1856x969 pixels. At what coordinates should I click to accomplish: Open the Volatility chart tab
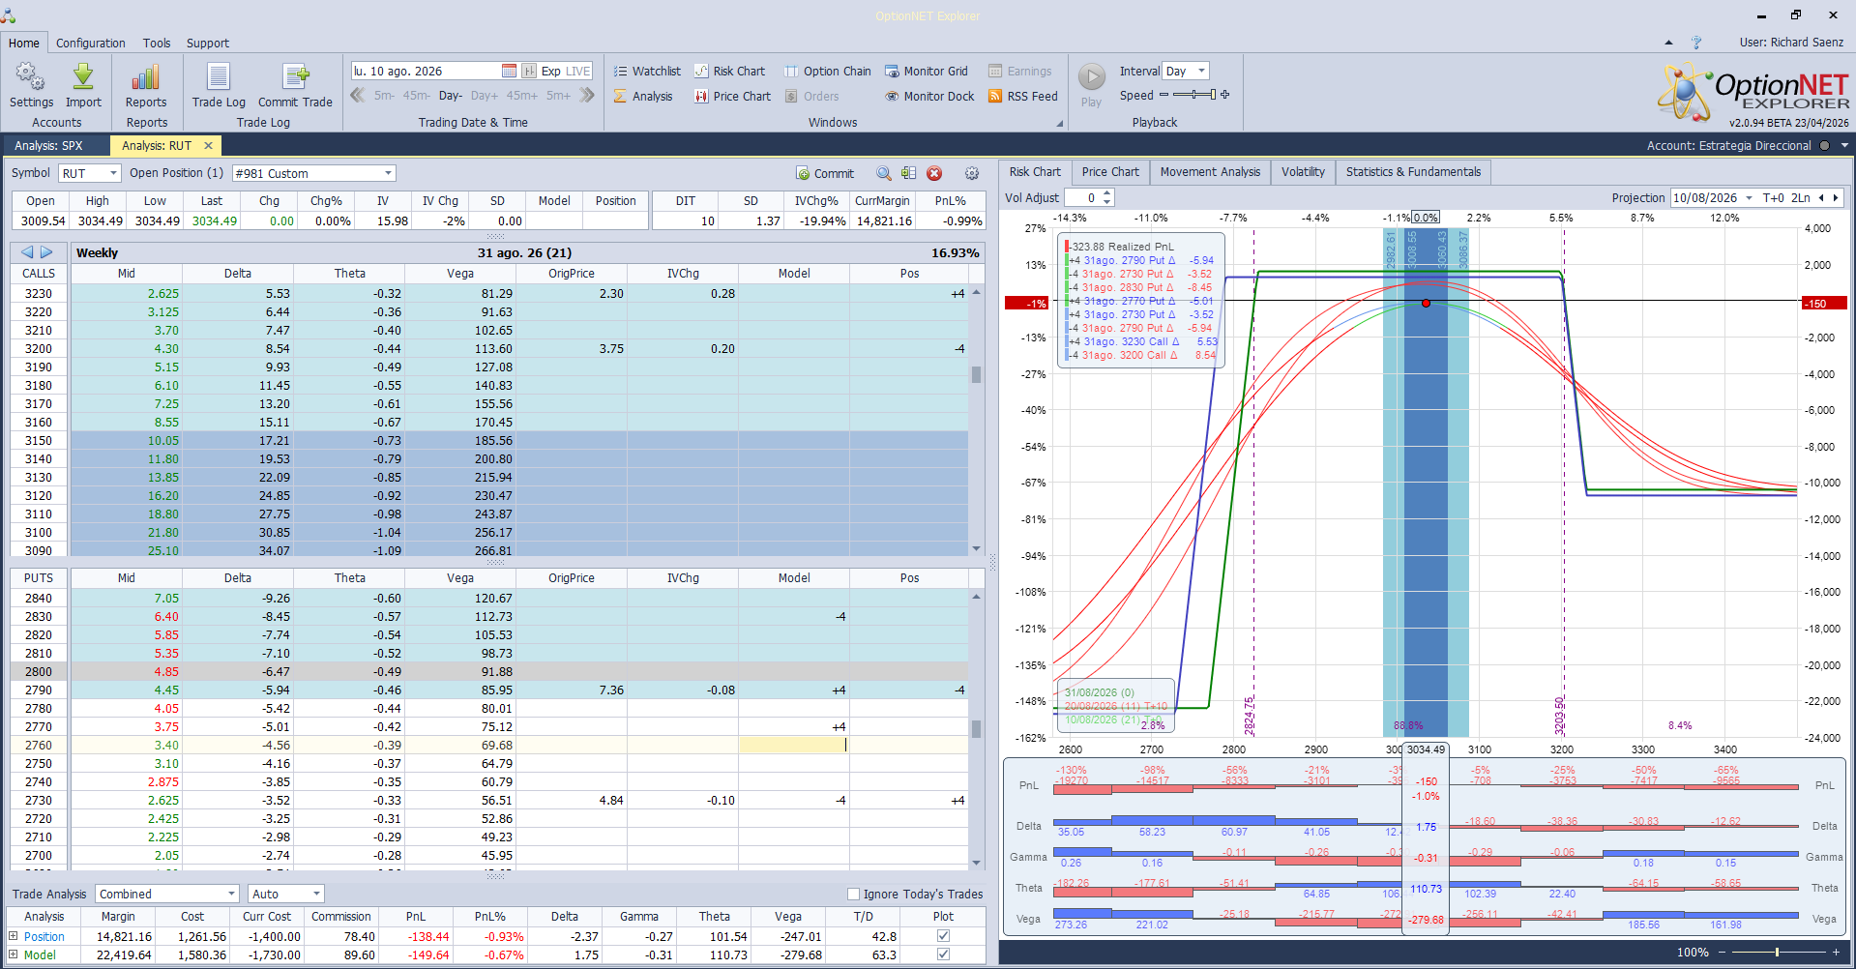[x=1303, y=172]
